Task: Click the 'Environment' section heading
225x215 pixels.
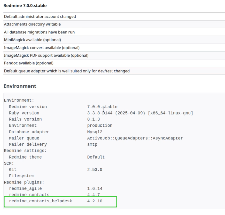Action: point(20,86)
